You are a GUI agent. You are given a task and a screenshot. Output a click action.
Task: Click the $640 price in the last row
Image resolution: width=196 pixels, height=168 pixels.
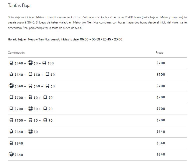coord(161,155)
